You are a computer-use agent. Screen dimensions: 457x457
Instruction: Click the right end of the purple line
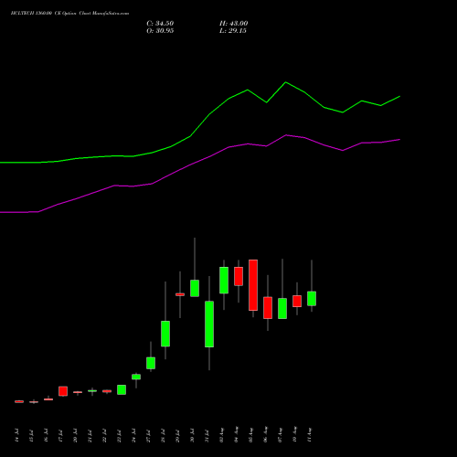[399, 140]
